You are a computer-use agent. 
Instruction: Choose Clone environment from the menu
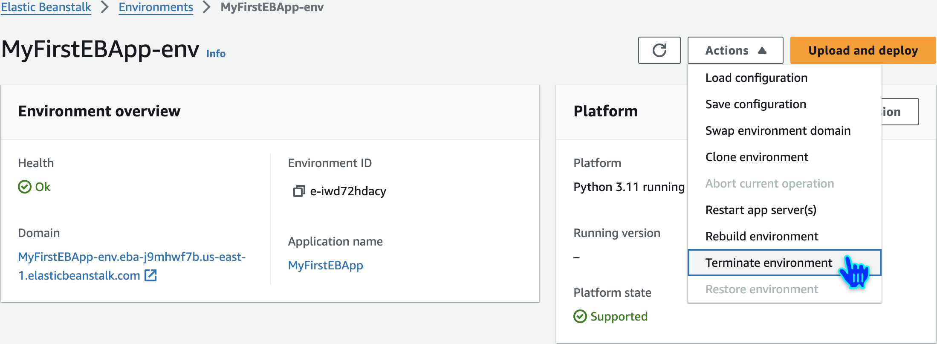point(757,157)
